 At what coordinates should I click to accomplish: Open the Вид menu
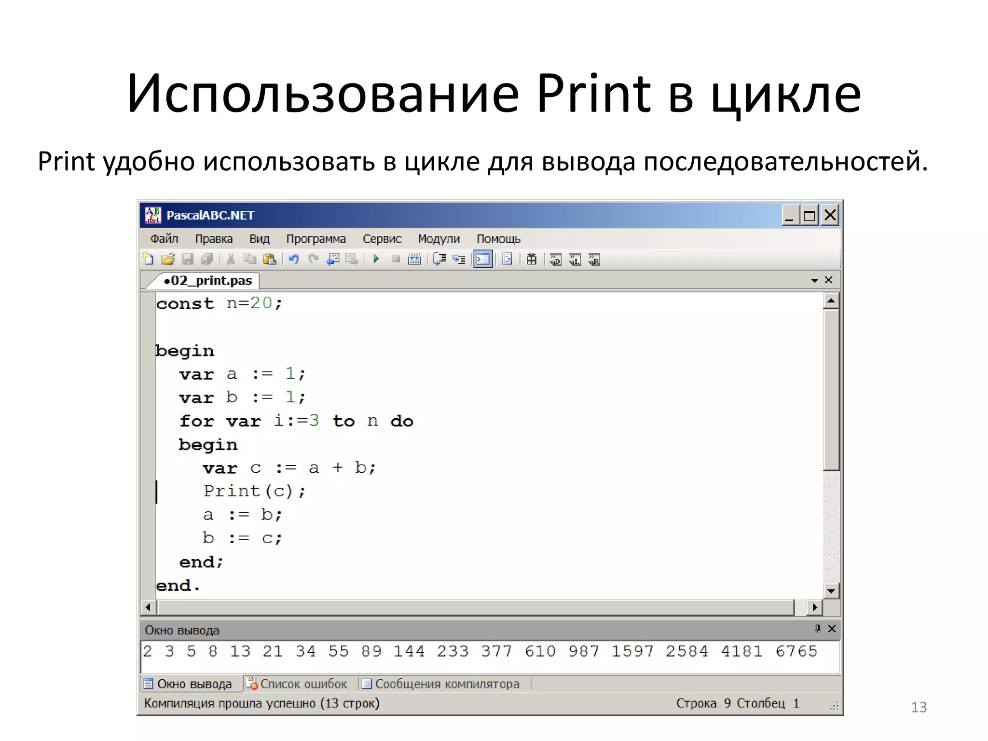coord(259,239)
